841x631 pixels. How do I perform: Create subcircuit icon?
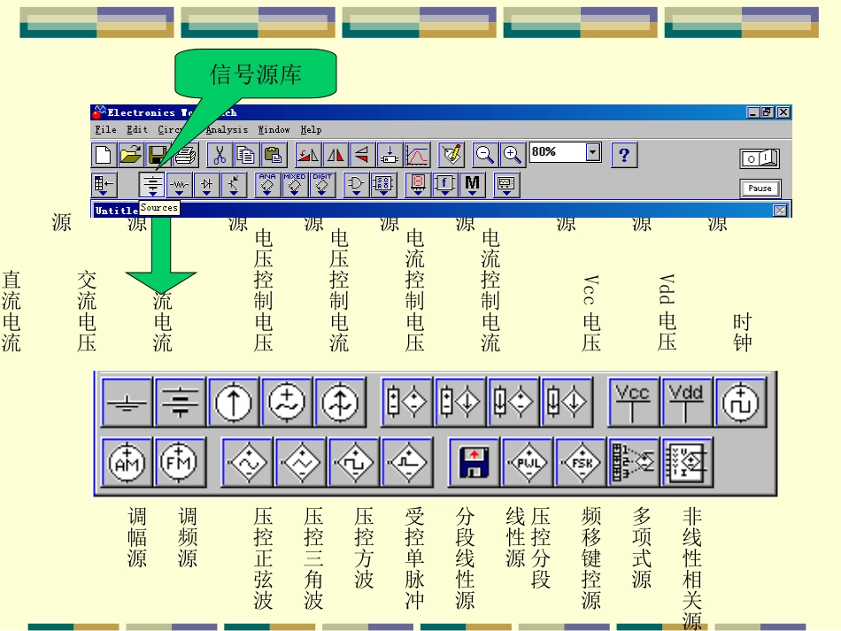click(x=390, y=156)
